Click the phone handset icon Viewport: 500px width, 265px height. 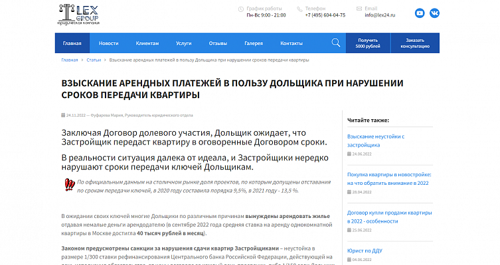click(299, 9)
